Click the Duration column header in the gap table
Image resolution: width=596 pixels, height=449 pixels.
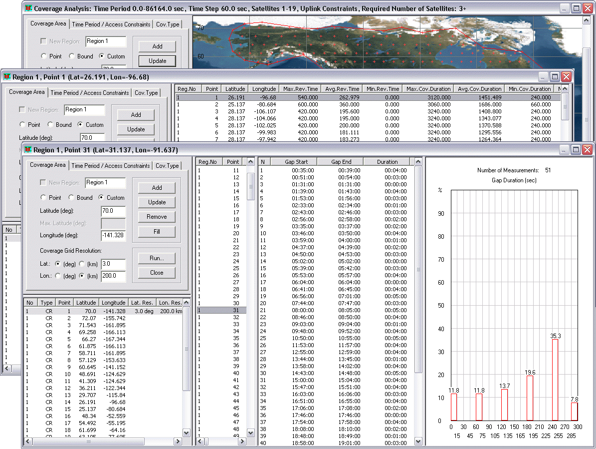(387, 162)
